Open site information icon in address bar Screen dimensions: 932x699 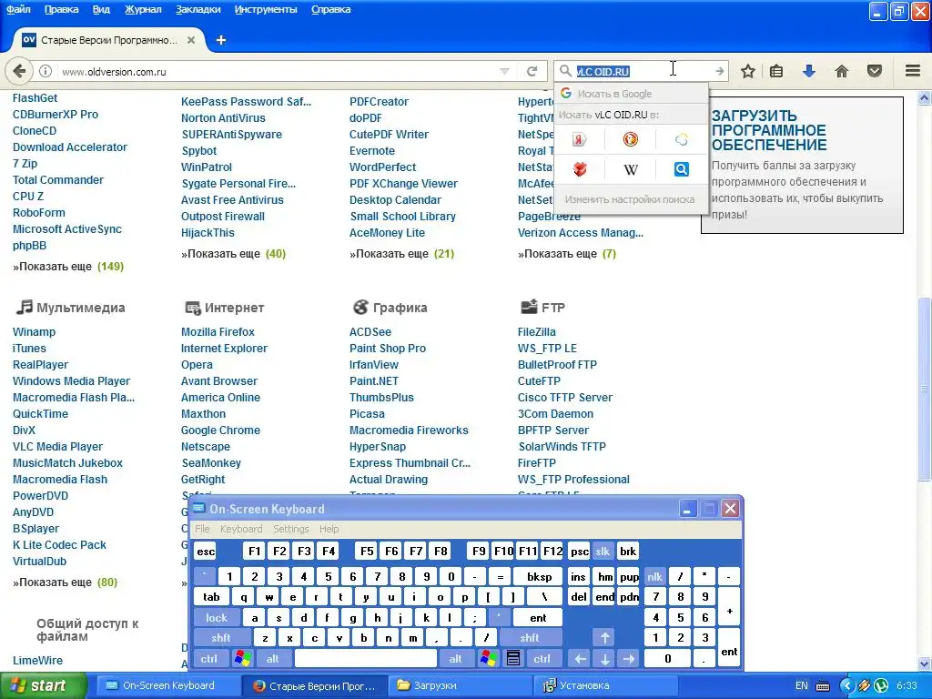click(46, 71)
